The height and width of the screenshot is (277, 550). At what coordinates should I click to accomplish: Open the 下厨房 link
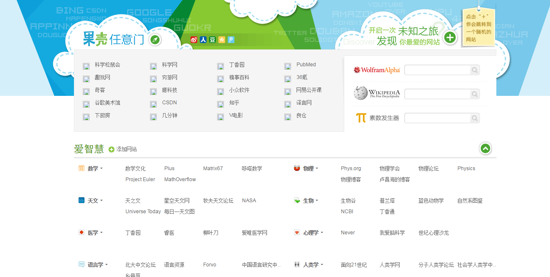(x=102, y=115)
